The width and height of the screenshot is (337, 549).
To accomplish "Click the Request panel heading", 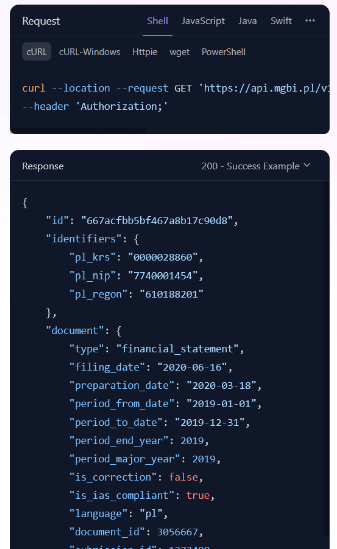I will click(41, 21).
